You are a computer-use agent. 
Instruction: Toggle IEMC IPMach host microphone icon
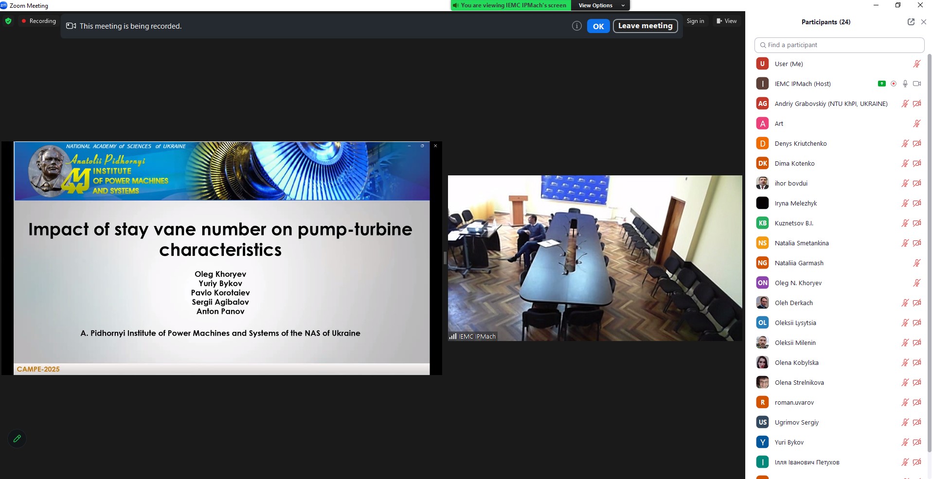click(905, 84)
